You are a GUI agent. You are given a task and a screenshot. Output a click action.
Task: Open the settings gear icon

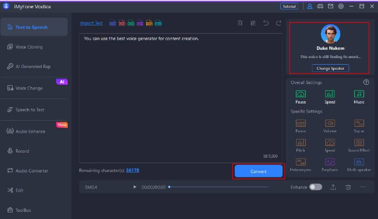(x=341, y=7)
